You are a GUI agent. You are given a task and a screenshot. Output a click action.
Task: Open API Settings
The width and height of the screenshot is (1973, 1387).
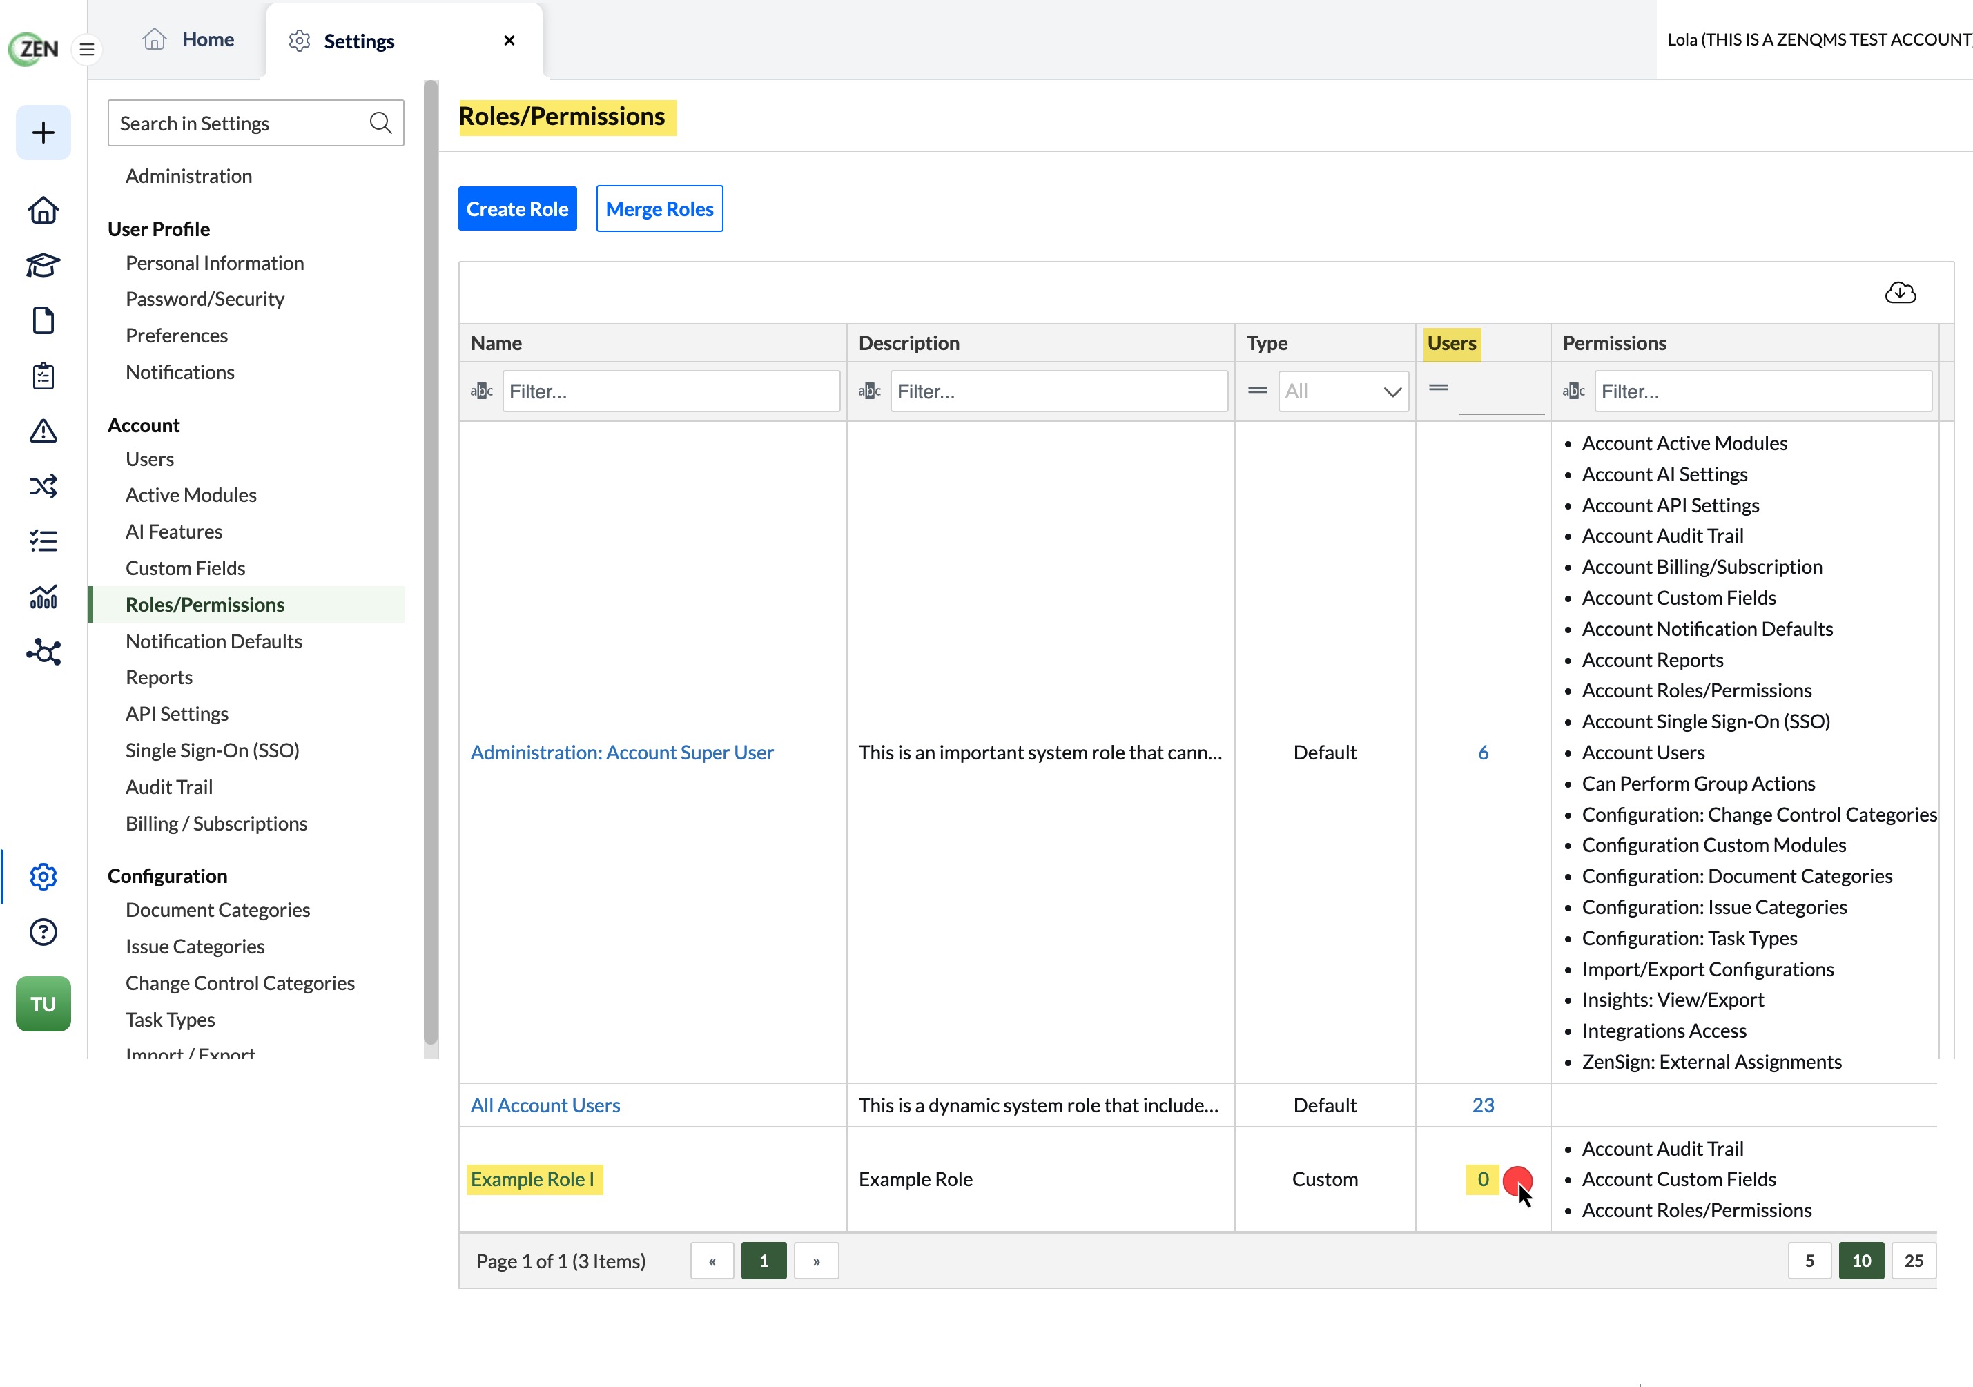click(x=177, y=714)
